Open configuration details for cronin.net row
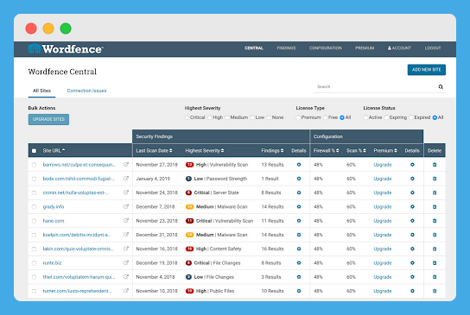Image resolution: width=470 pixels, height=315 pixels. pyautogui.click(x=412, y=192)
